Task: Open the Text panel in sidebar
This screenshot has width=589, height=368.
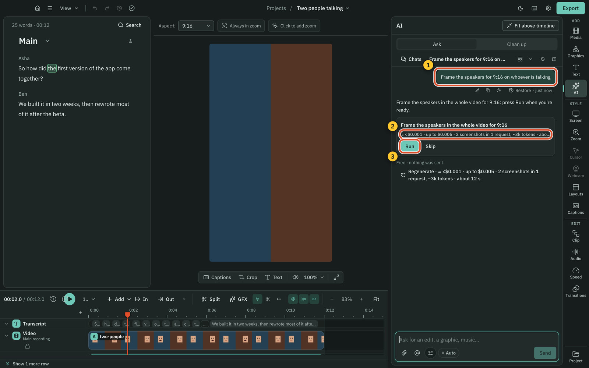Action: [576, 70]
